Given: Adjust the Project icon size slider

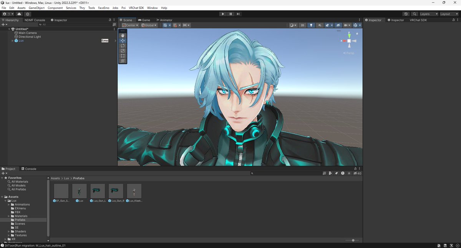Looking at the screenshot, I should click(353, 240).
